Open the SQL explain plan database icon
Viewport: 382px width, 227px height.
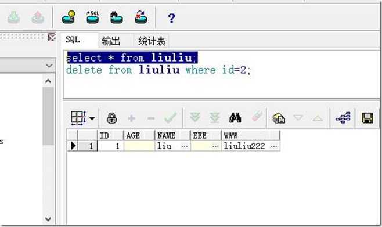92,17
